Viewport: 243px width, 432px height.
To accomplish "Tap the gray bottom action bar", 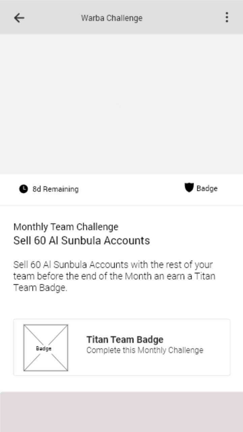I will click(122, 412).
